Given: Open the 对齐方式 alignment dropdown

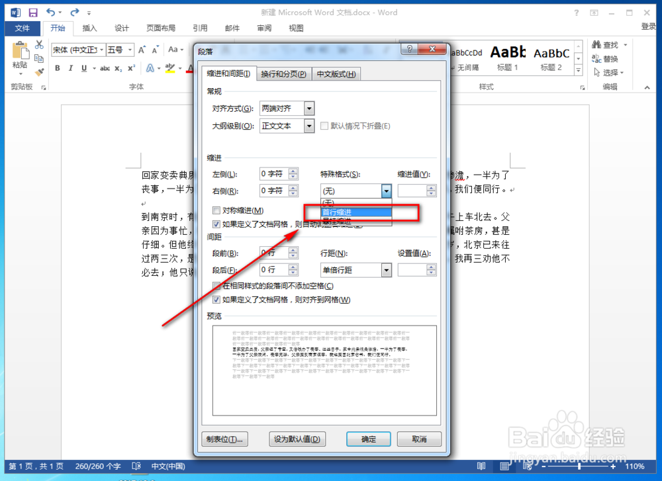Looking at the screenshot, I should [x=309, y=109].
